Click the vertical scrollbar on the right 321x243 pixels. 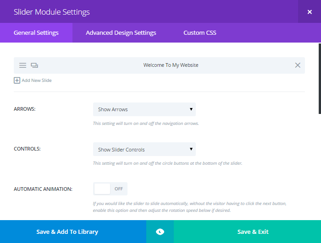coord(320,79)
